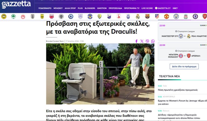
Task: Open the ΠΡΩΤΟΣΕΛΙΔΑ menu item
Action: [115, 8]
